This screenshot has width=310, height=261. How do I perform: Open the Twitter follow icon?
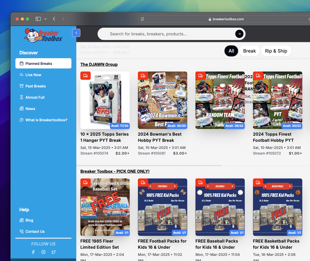(x=53, y=252)
